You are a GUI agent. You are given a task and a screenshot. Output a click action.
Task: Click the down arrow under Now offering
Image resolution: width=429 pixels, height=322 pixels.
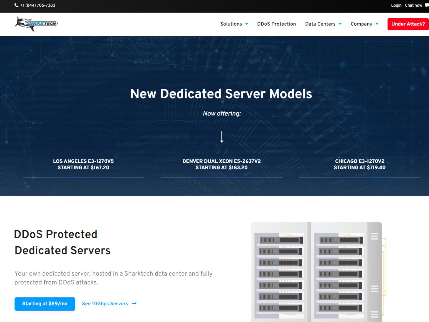tap(222, 137)
